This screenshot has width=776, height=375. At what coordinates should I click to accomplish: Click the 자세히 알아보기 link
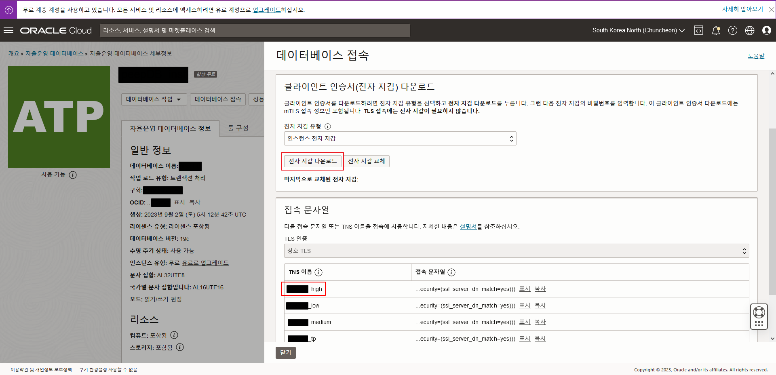click(x=743, y=9)
